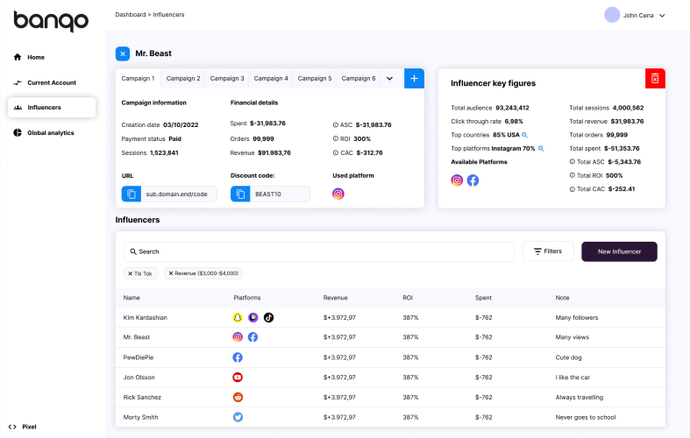The width and height of the screenshot is (690, 438).
Task: Click Facebook icon in Mr. Beast row
Action: click(x=253, y=337)
